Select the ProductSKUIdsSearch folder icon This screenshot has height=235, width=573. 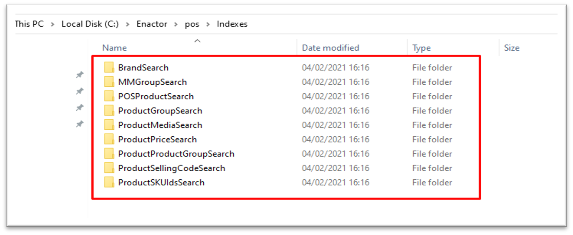[x=109, y=182]
